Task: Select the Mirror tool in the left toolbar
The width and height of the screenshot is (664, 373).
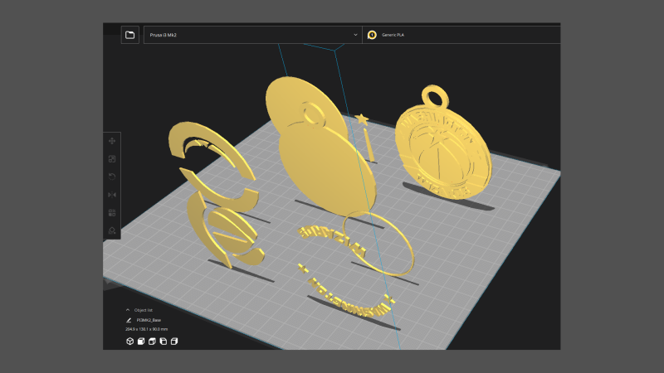Action: coord(112,194)
